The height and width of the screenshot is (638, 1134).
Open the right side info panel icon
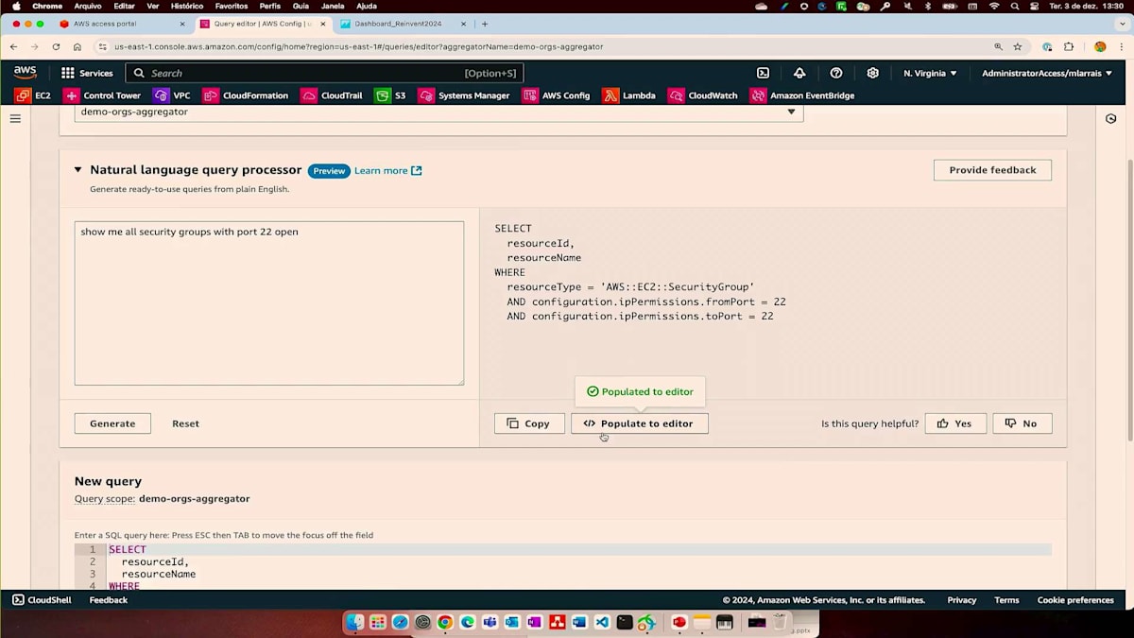click(1111, 118)
